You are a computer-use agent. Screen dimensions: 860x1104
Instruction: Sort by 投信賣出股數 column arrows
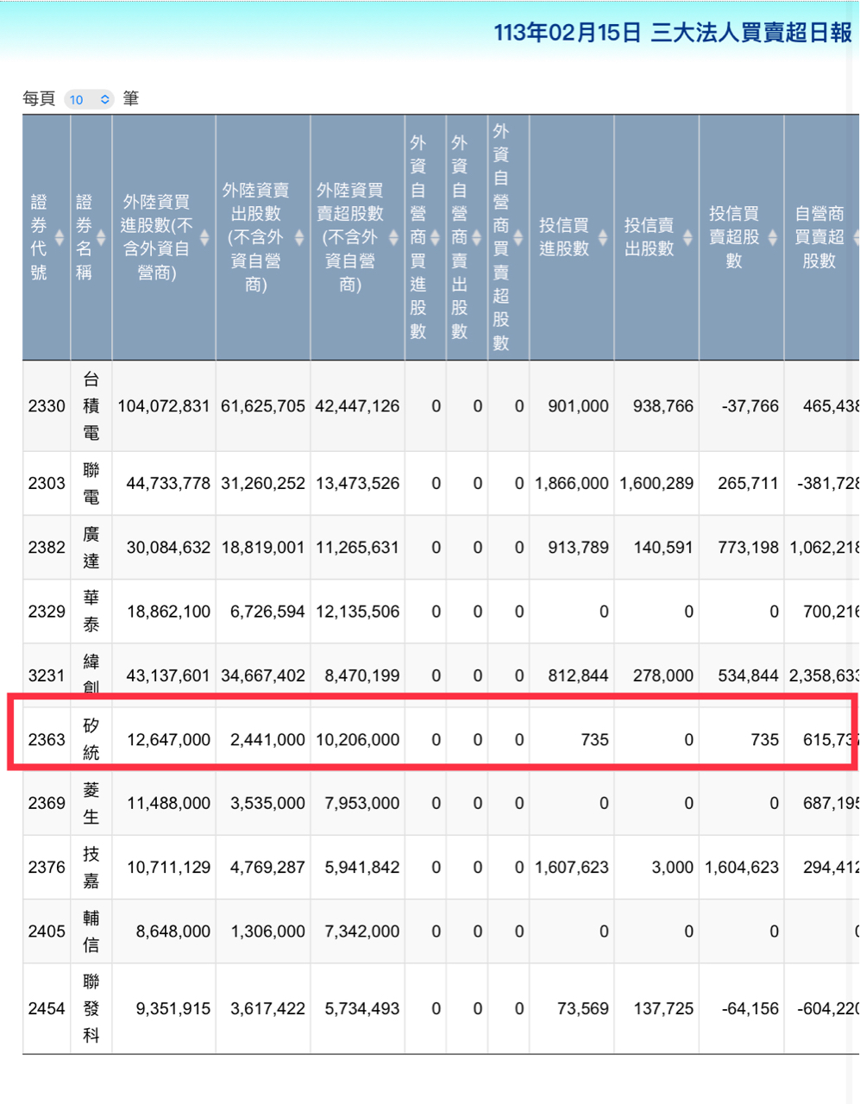tap(687, 237)
